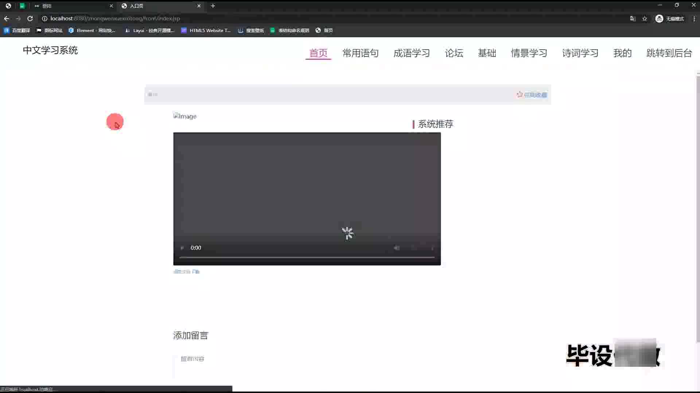Switch to the 登录 browser tab
The width and height of the screenshot is (700, 393).
[73, 6]
